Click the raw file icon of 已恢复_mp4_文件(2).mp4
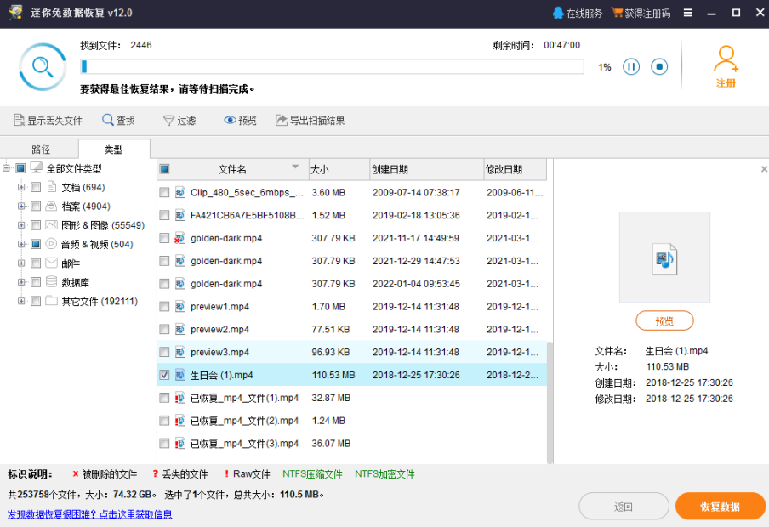Viewport: 769px width, 527px height. pyautogui.click(x=179, y=421)
